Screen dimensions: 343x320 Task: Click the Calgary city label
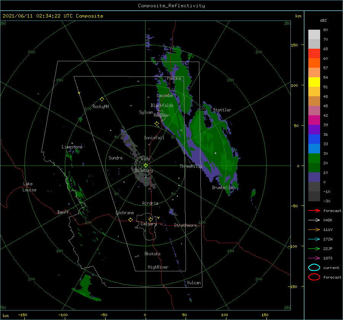pos(149,224)
